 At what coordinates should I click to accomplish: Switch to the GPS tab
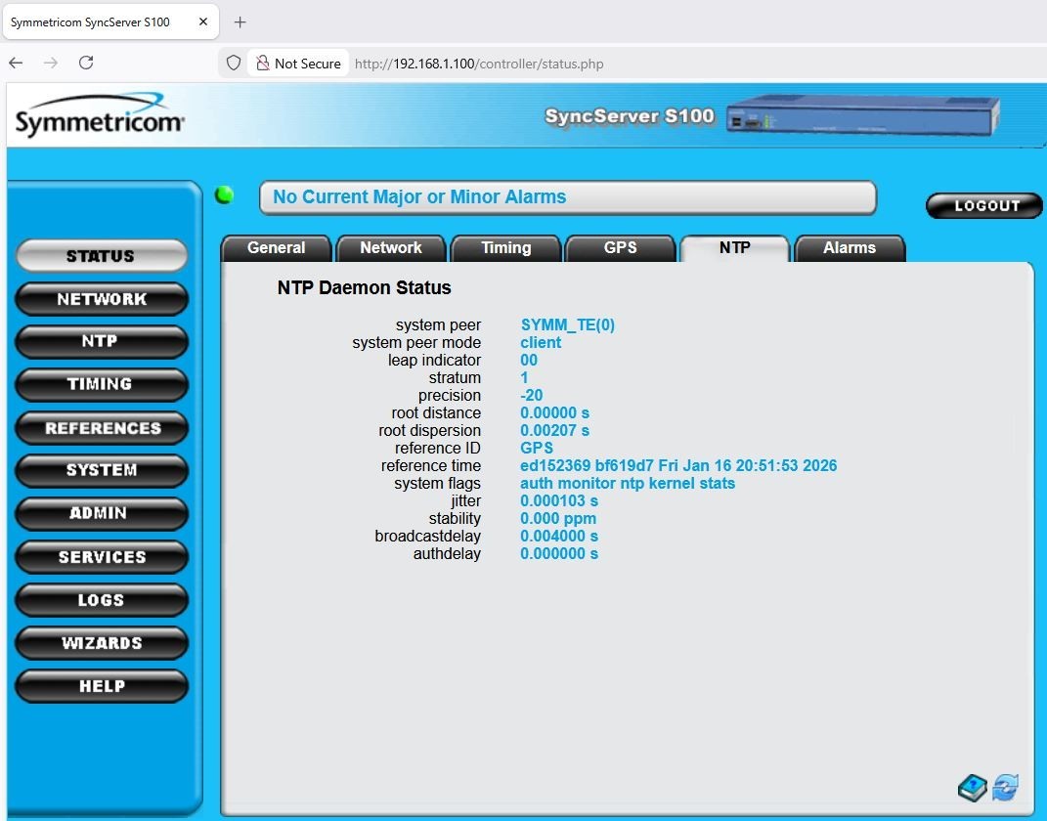pyautogui.click(x=621, y=247)
